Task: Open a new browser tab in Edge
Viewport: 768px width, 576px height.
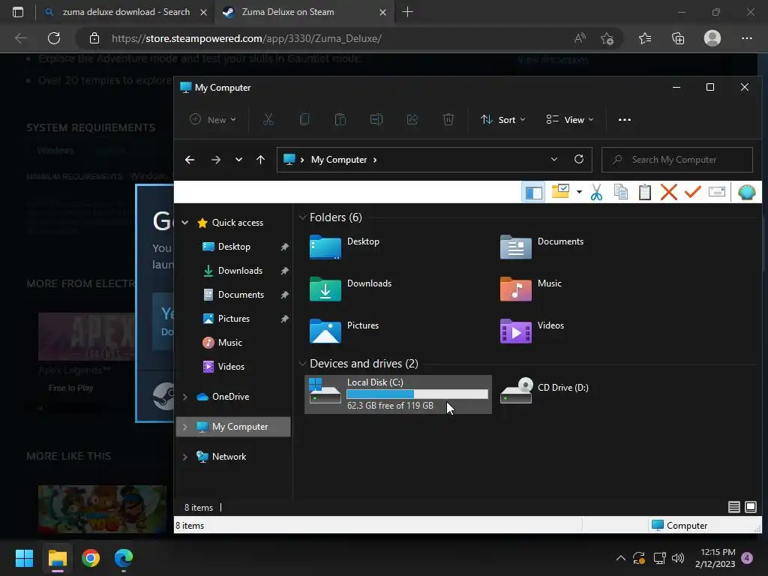Action: click(407, 12)
